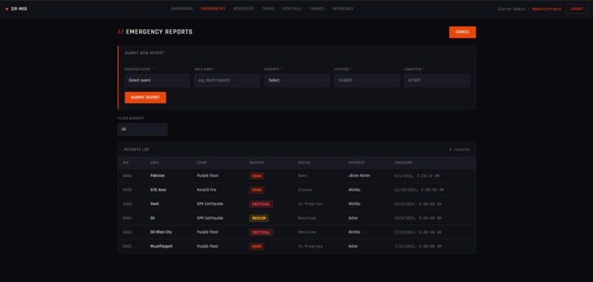Click the Logout button

[x=577, y=9]
